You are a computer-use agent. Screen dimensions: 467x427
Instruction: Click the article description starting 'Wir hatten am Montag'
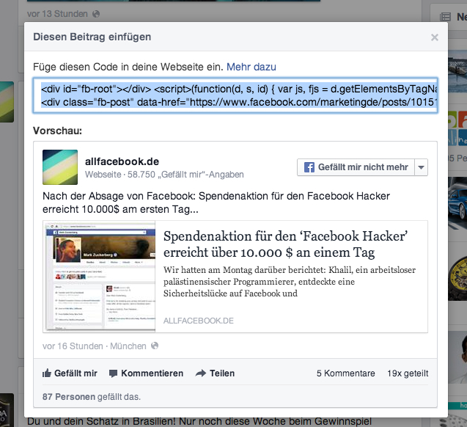[x=290, y=282]
